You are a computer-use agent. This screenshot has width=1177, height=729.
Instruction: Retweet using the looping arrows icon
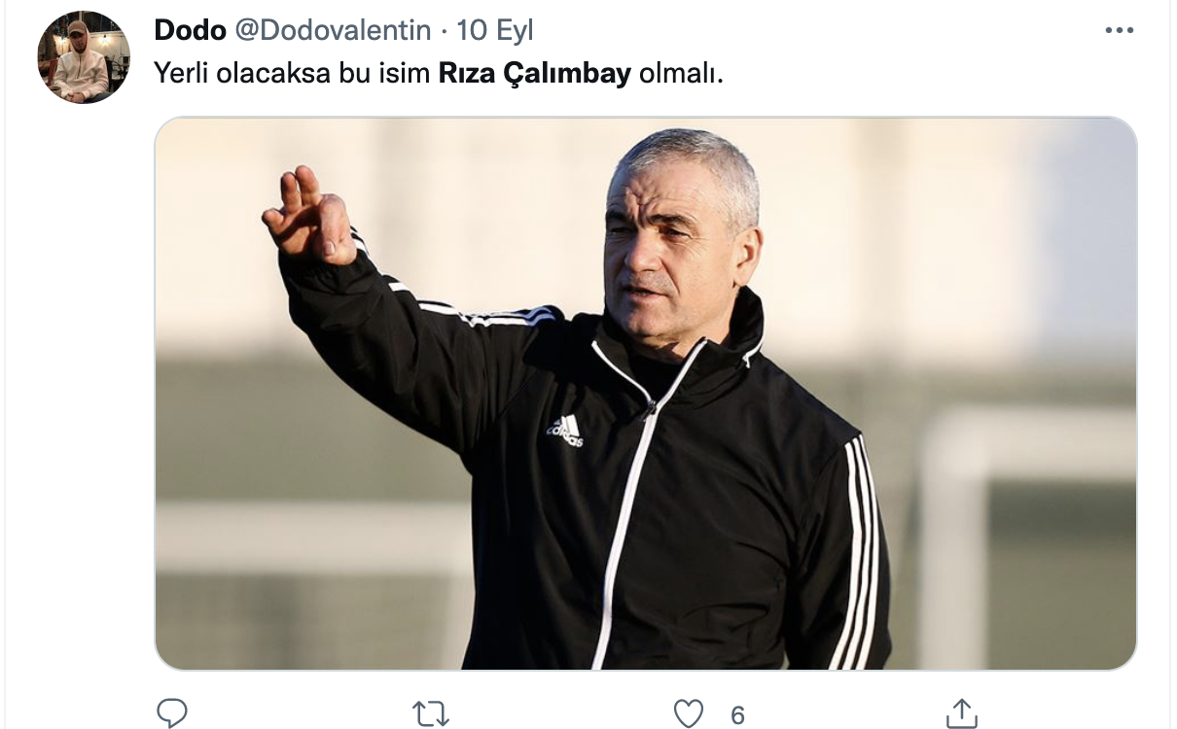coord(430,714)
